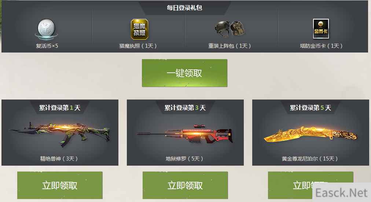371x202 pixels.
Task: Claim all rewards with 一键领取 button
Action: click(184, 73)
